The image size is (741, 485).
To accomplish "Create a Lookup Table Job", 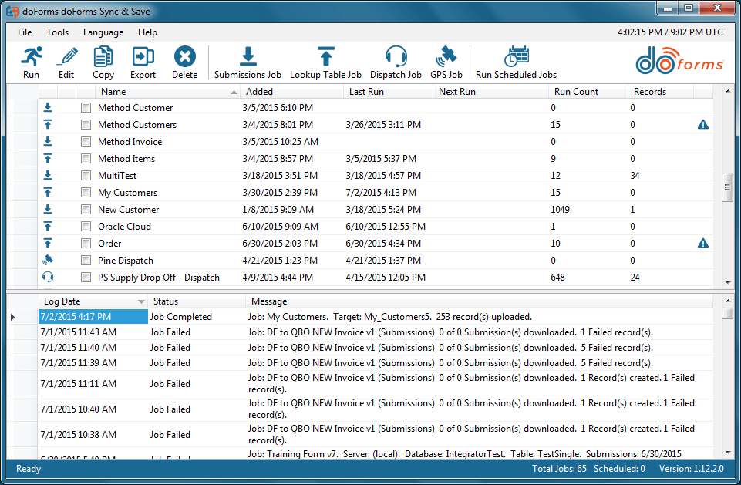I will 325,57.
